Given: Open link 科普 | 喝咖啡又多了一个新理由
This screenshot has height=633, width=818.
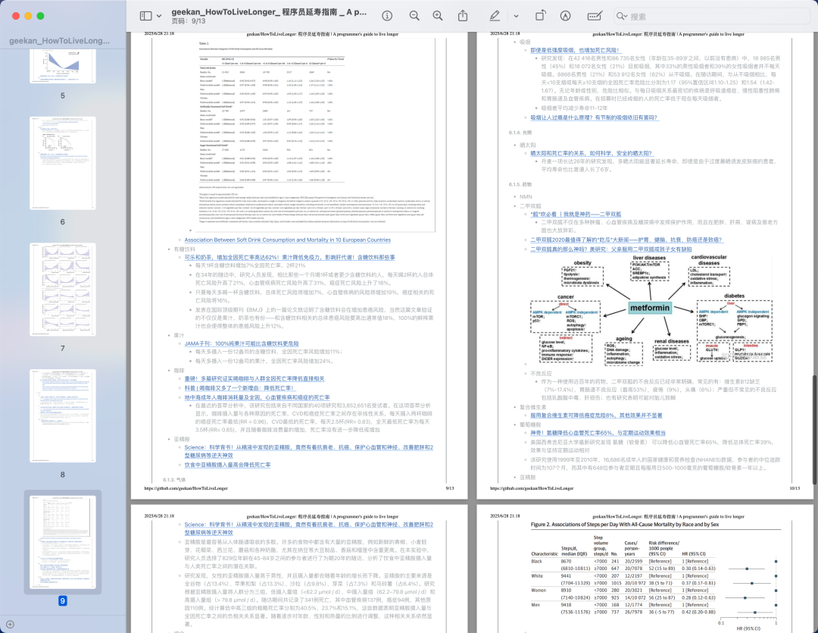Looking at the screenshot, I should pyautogui.click(x=240, y=387).
